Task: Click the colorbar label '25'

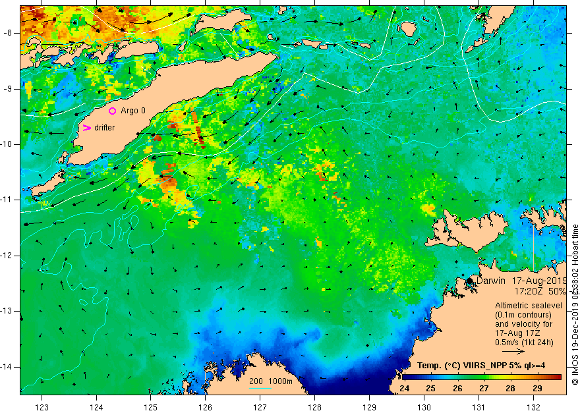Action: [430, 389]
